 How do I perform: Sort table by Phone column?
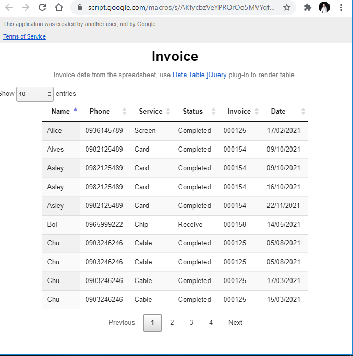[105, 111]
